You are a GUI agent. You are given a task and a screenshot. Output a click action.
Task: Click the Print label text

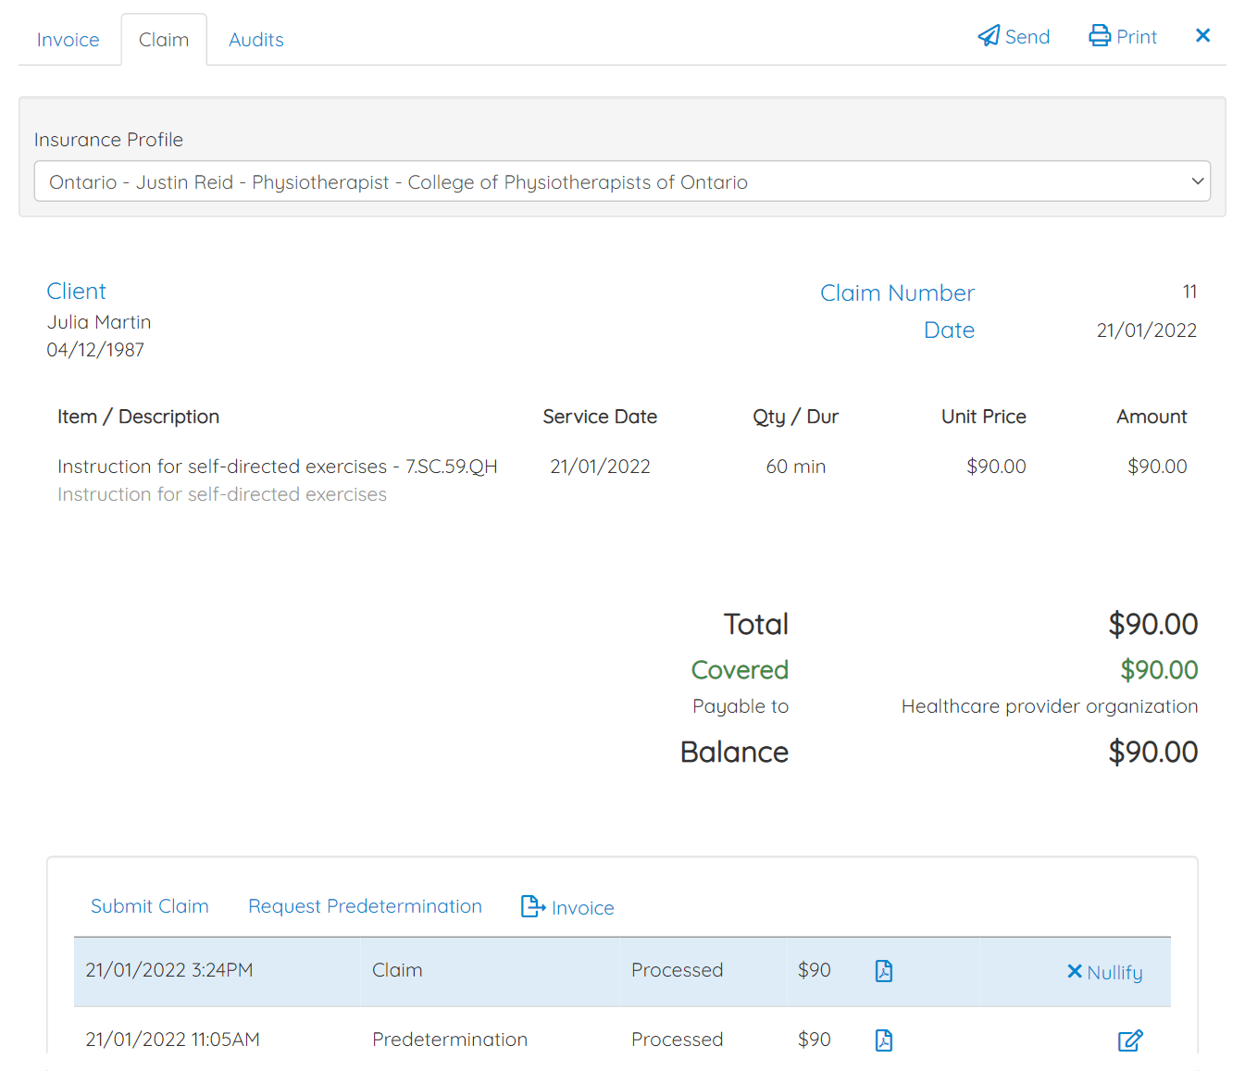[x=1137, y=37]
